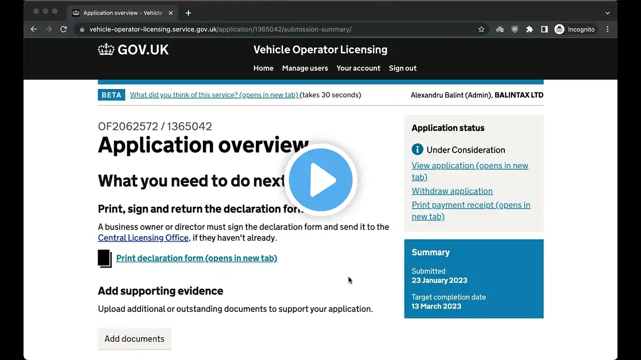
Task: Open Chrome's three-dot menu
Action: click(607, 29)
